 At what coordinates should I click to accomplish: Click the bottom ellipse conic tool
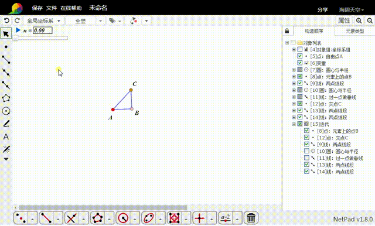(149, 218)
